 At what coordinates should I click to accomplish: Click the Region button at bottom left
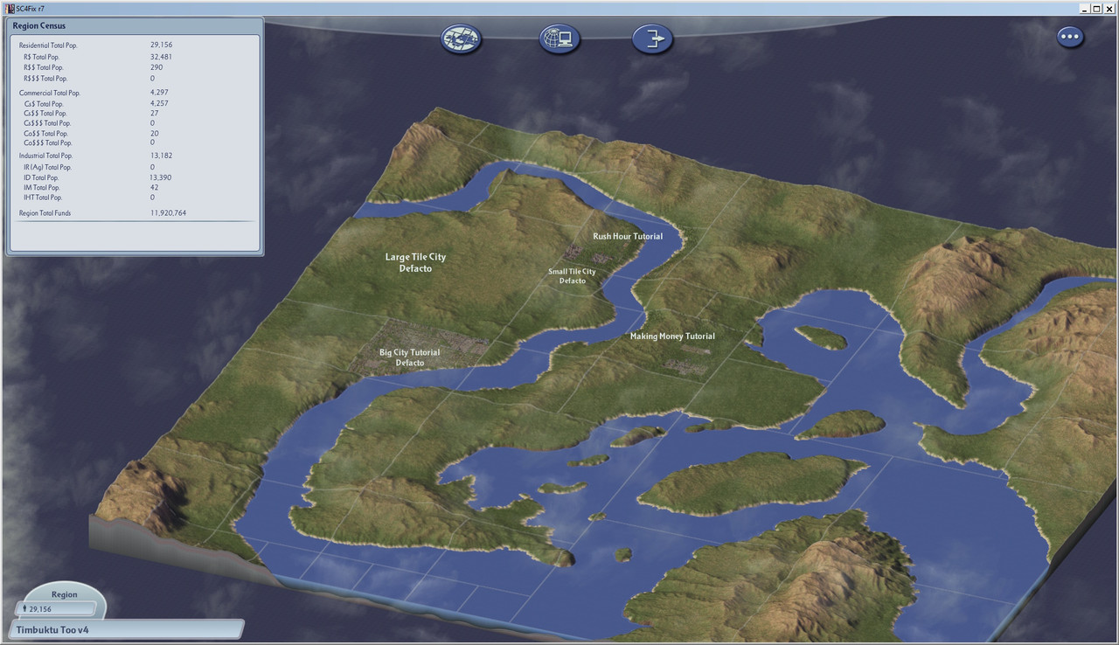pyautogui.click(x=65, y=594)
